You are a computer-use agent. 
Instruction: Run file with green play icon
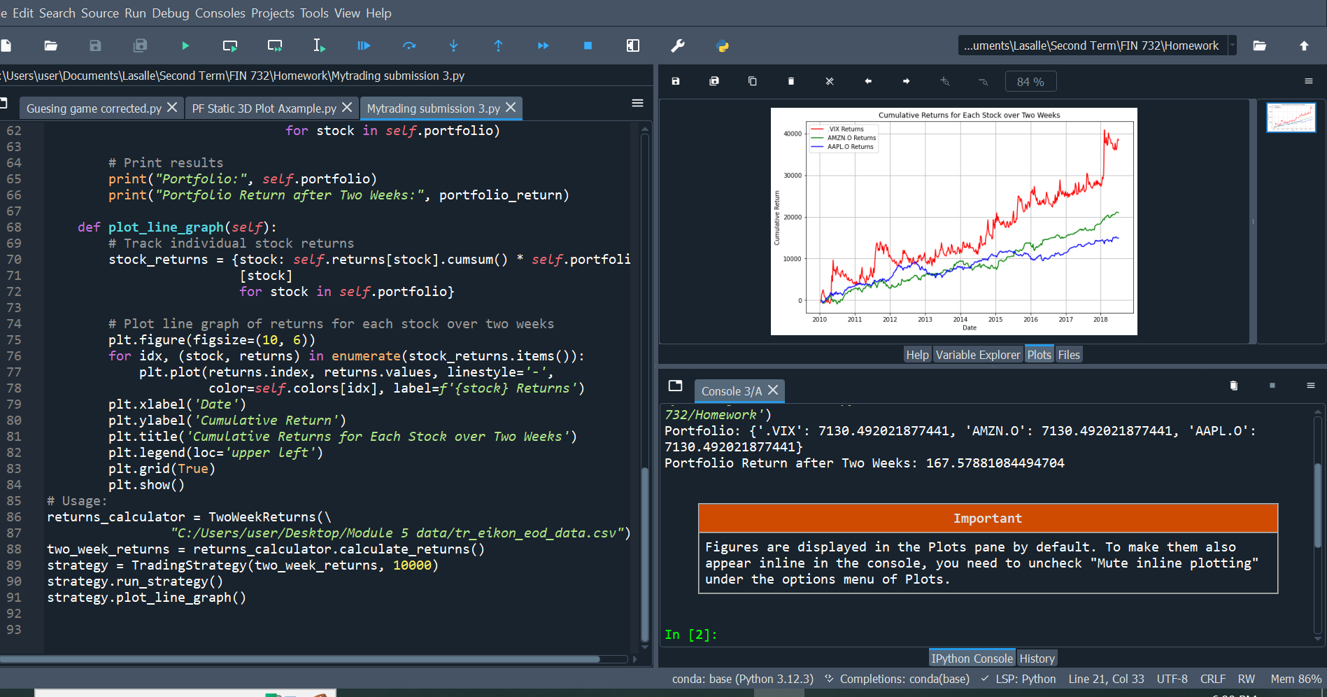tap(185, 45)
